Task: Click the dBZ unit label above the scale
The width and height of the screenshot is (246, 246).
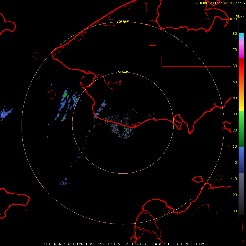Action: (232, 19)
